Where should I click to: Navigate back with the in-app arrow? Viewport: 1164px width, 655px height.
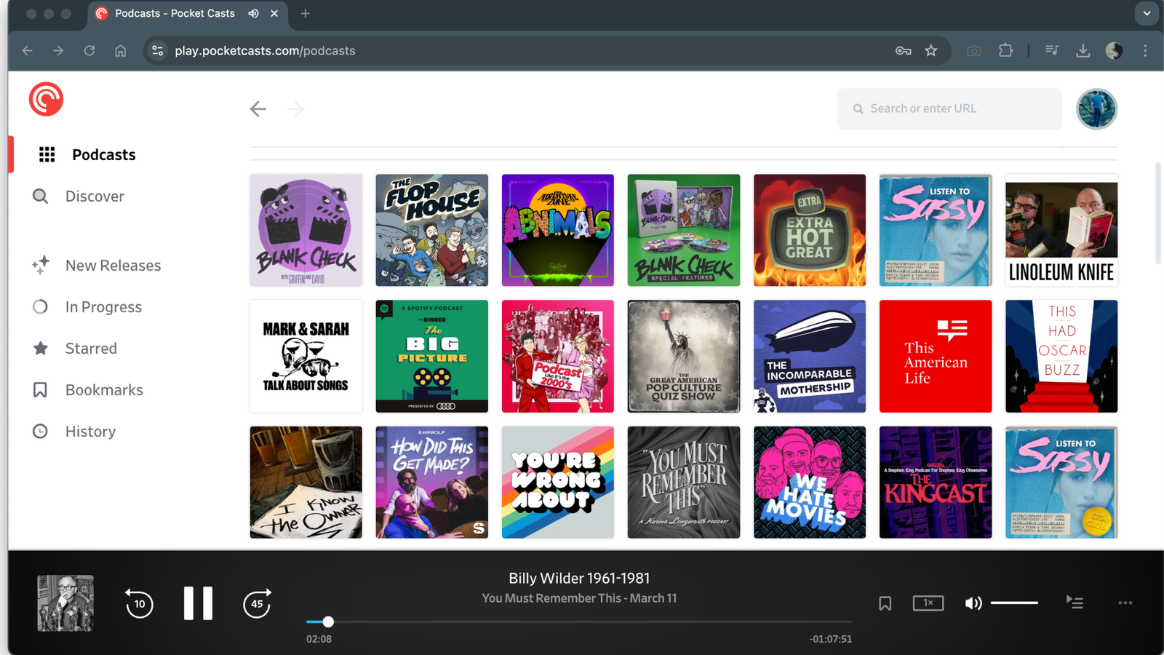pos(258,109)
